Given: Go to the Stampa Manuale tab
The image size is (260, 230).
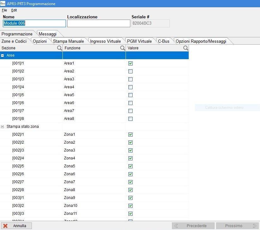Looking at the screenshot, I should coord(68,41).
